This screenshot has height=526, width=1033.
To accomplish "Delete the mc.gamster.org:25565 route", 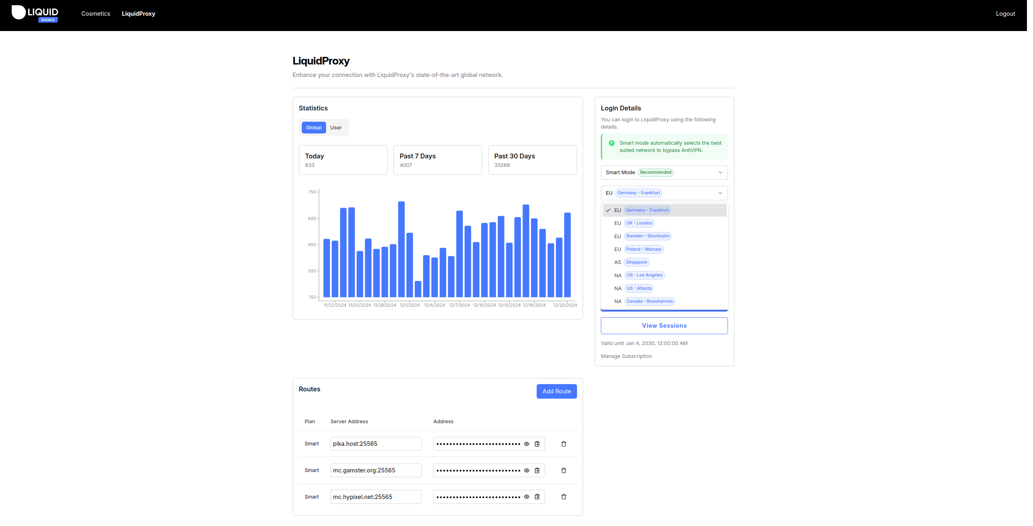I will coord(564,470).
